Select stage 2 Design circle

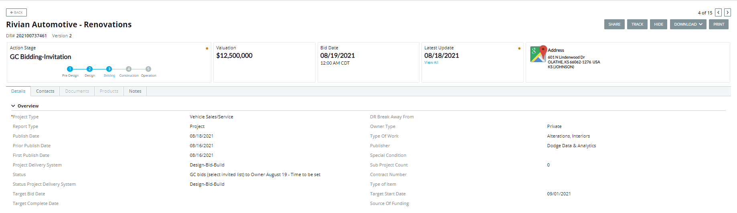90,69
